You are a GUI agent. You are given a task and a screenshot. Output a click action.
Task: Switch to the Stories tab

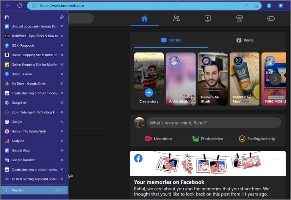tap(171, 40)
